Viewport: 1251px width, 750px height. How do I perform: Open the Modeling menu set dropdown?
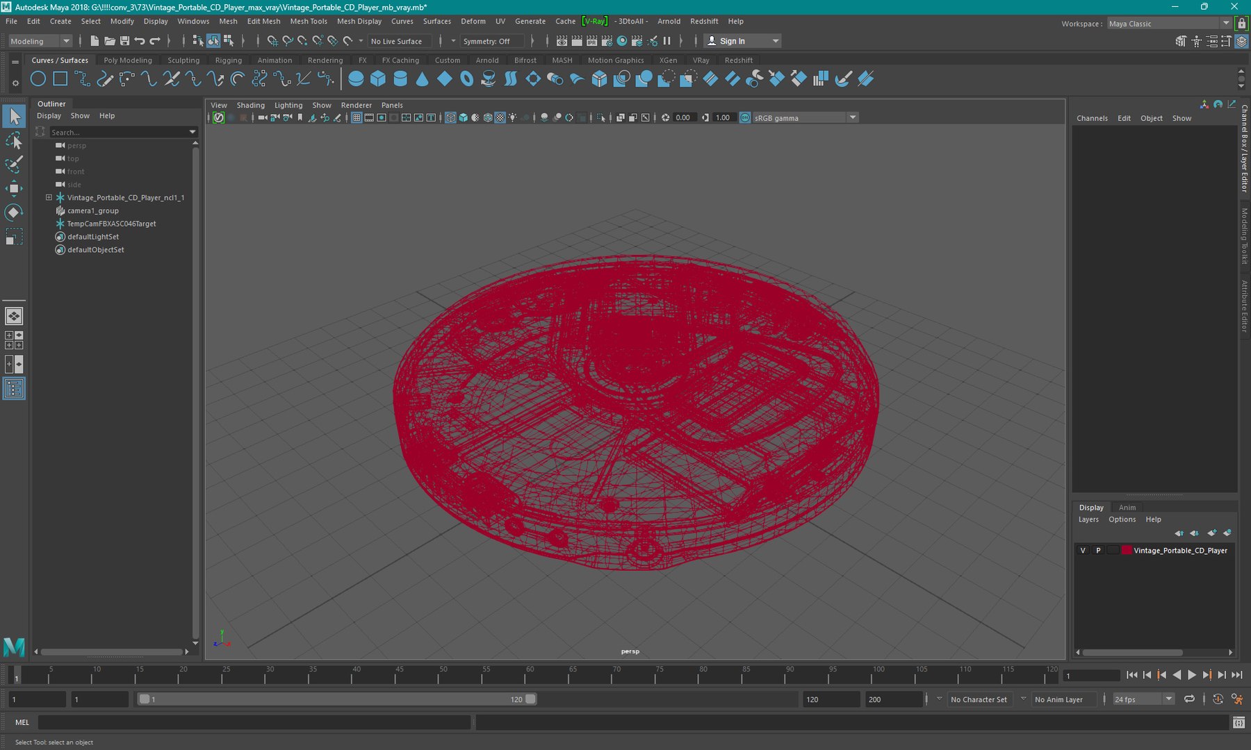tap(40, 41)
